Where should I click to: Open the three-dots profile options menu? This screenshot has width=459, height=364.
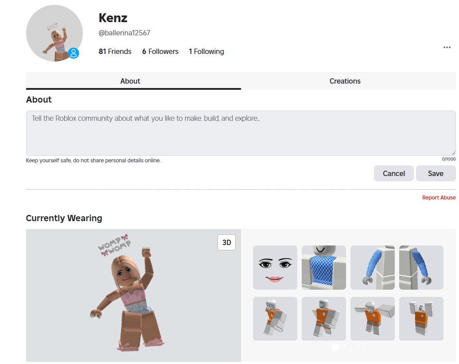coord(447,47)
